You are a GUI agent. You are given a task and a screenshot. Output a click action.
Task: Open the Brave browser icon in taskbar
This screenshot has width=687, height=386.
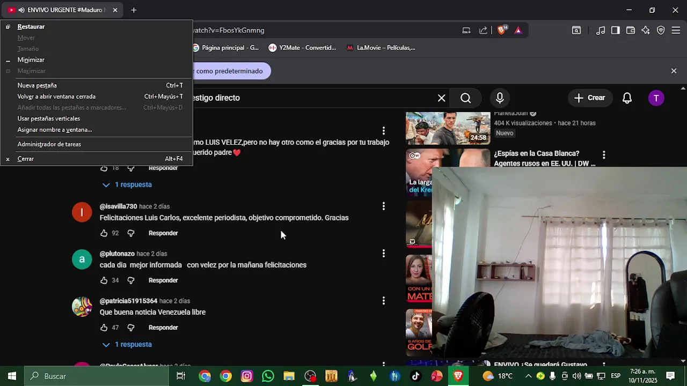(458, 376)
